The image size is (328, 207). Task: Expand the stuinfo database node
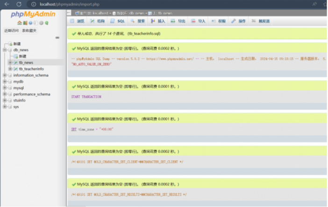(5, 100)
